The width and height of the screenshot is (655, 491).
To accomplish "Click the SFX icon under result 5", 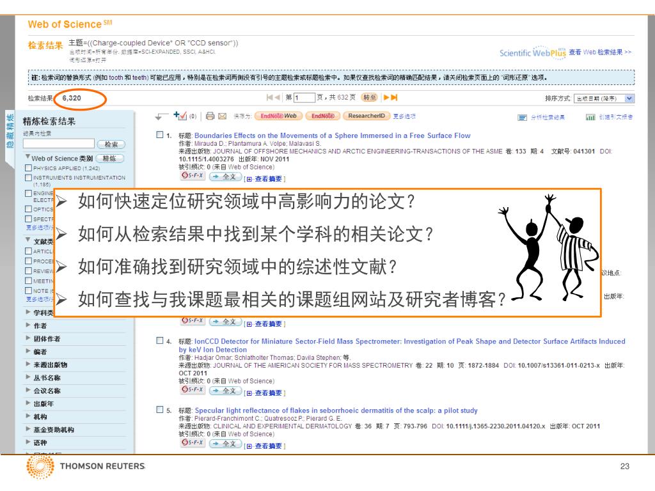I will 193,442.
